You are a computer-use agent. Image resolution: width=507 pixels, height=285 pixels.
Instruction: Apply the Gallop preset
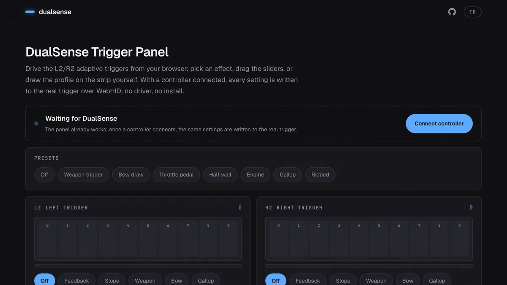tap(288, 174)
